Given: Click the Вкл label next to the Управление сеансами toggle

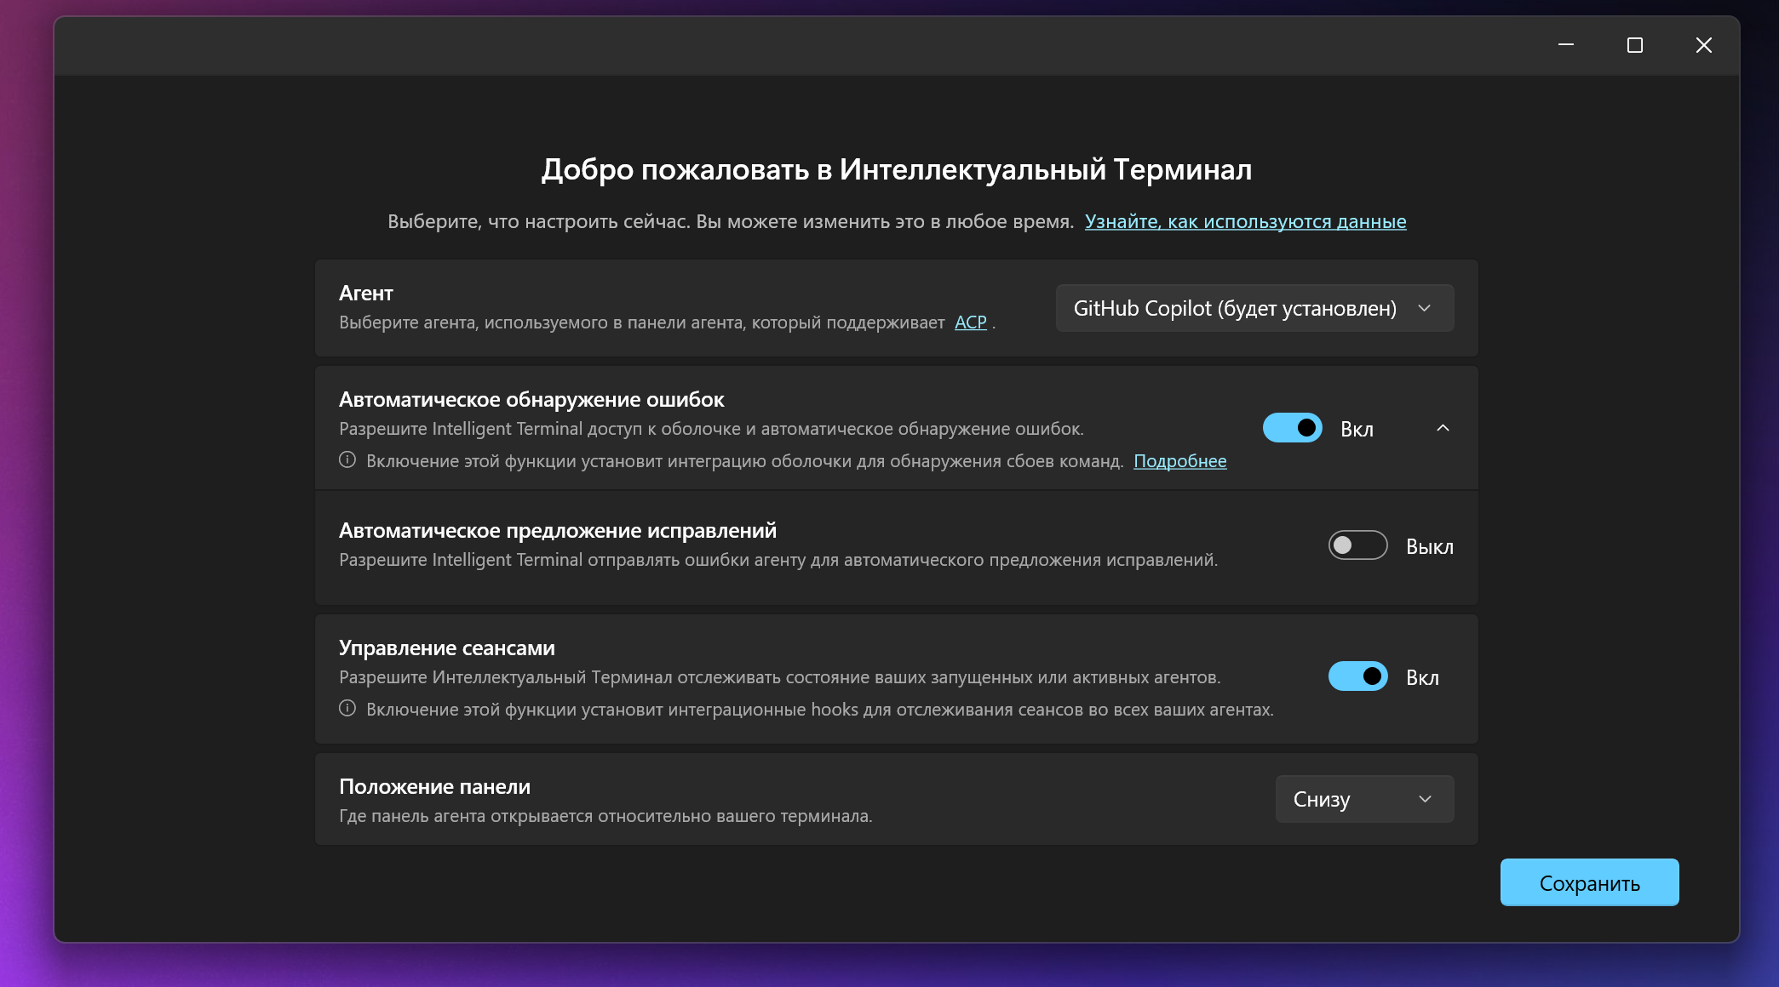Looking at the screenshot, I should tap(1422, 677).
